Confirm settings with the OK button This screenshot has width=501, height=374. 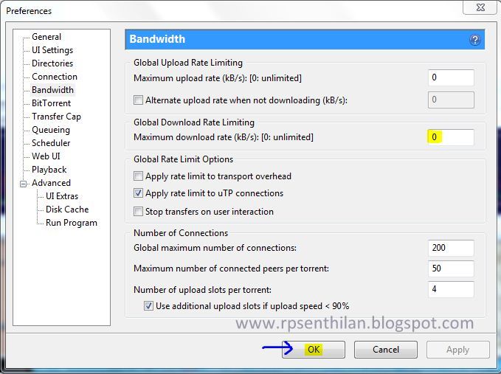314,350
